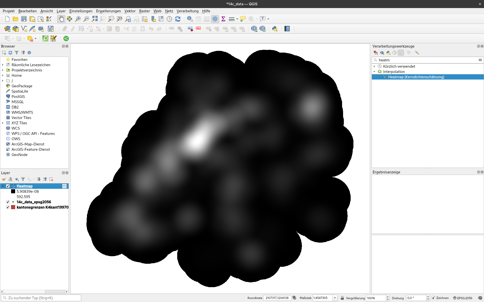Viewport: 484px width, 302px height.
Task: Click the Identify Features tool
Action: pos(190,19)
